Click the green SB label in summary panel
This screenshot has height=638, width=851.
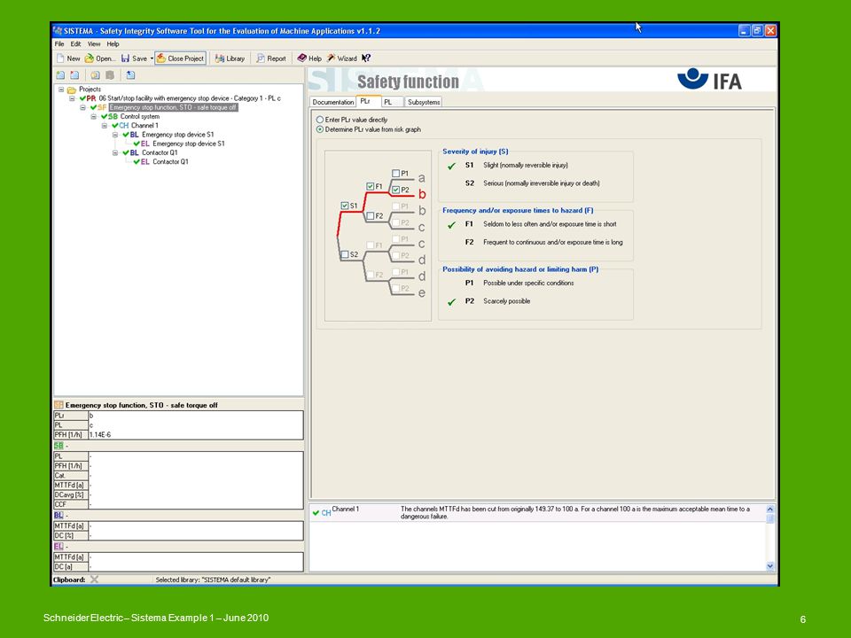tap(59, 446)
